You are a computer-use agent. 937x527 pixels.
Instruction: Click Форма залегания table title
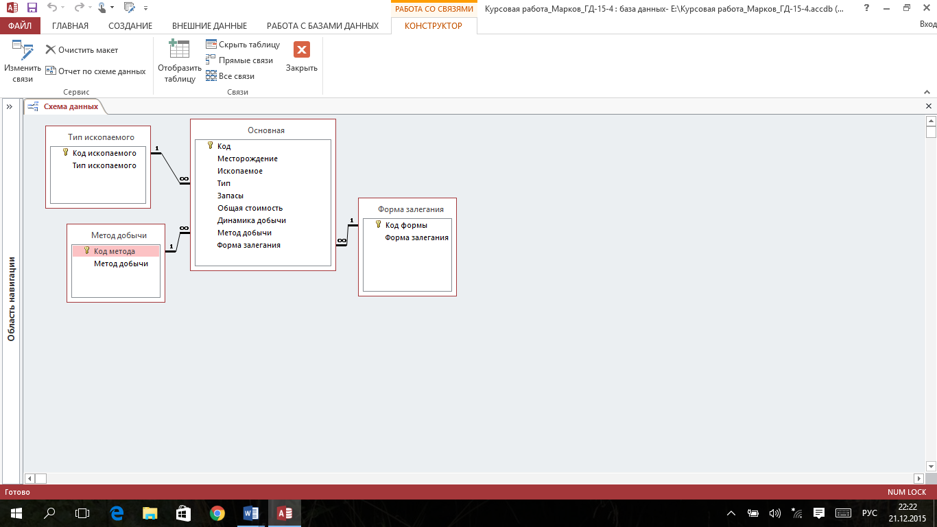(407, 209)
